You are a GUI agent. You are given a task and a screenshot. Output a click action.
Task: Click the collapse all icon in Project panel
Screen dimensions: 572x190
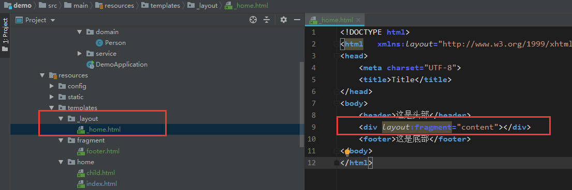pyautogui.click(x=267, y=20)
